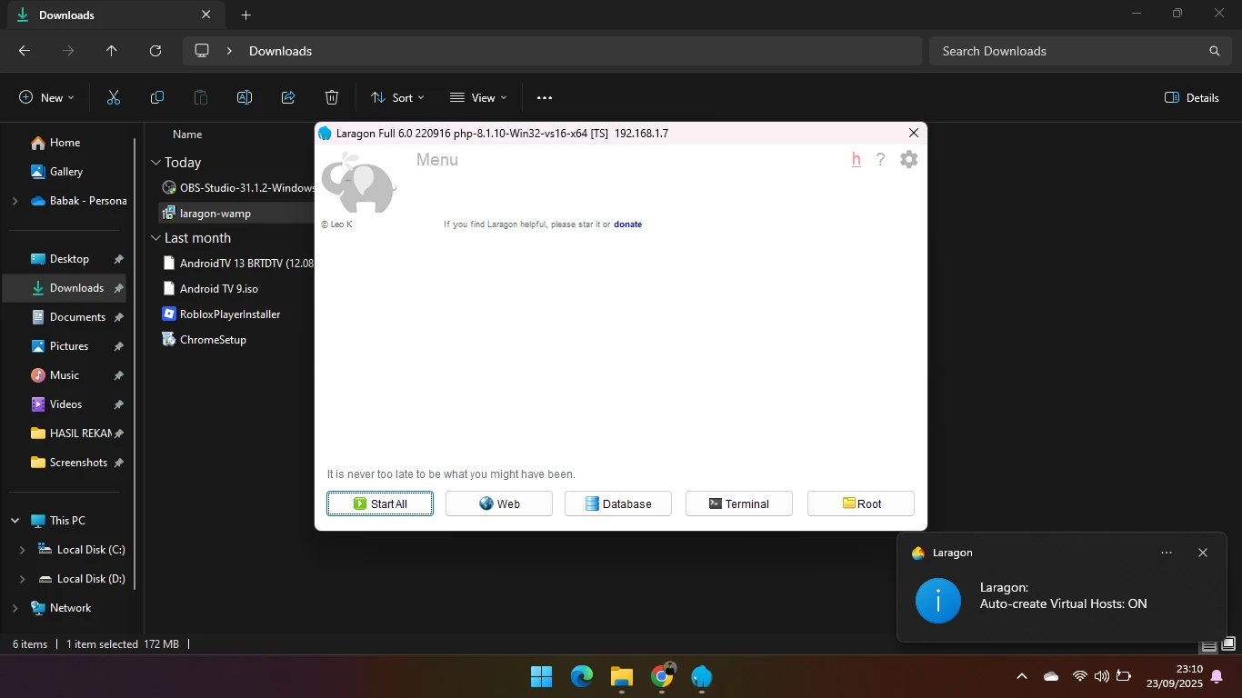
Task: Toggle the Details pane button
Action: tap(1191, 98)
